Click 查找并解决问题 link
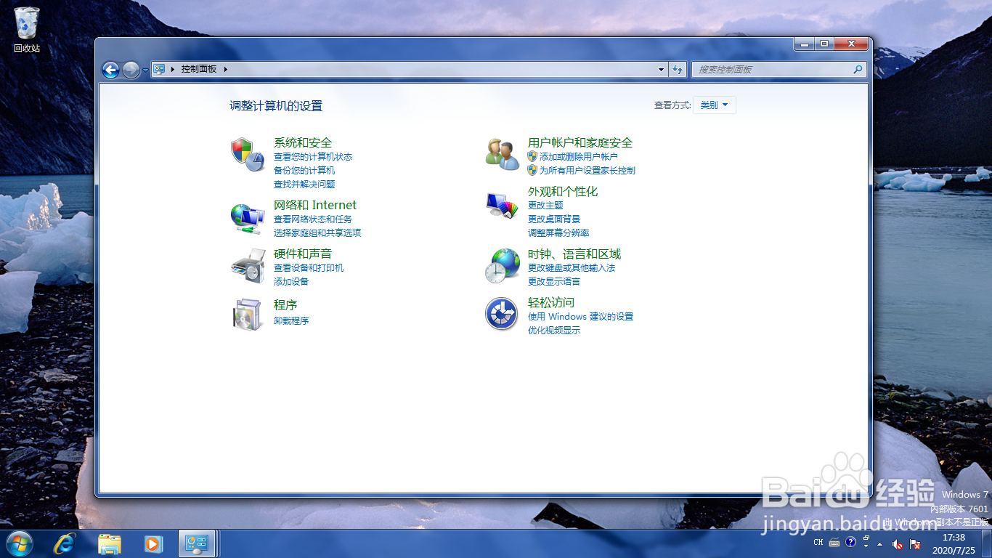This screenshot has width=992, height=558. [x=304, y=185]
